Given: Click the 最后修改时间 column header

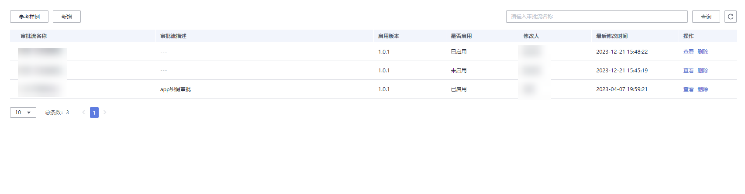Looking at the screenshot, I should click(612, 36).
